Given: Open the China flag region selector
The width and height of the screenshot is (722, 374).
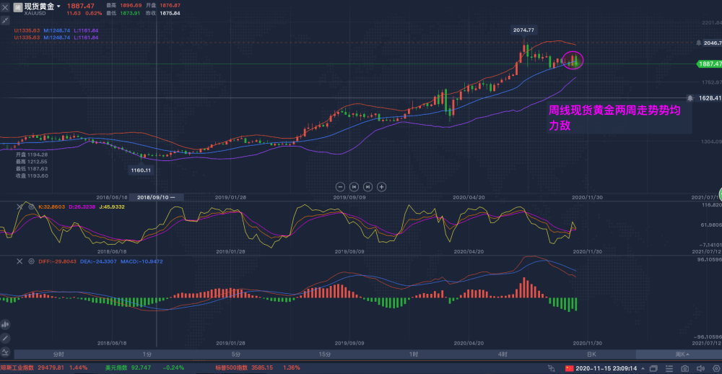Looking at the screenshot, I should tap(570, 368).
